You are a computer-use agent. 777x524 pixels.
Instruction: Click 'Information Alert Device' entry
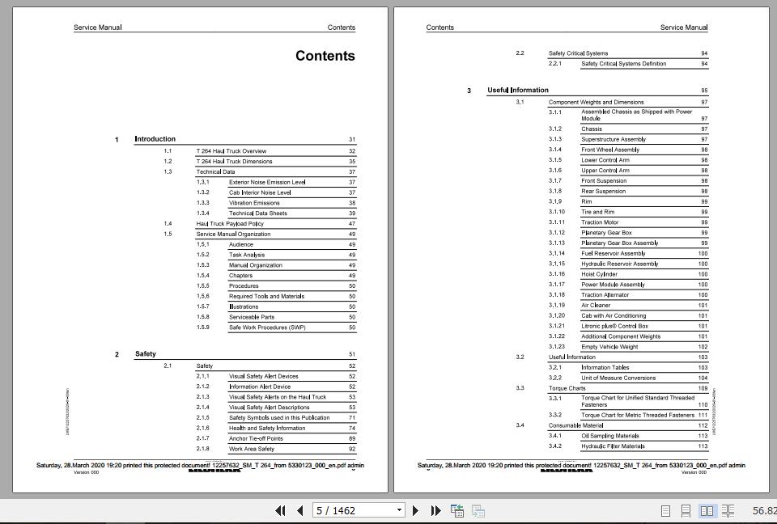click(260, 387)
